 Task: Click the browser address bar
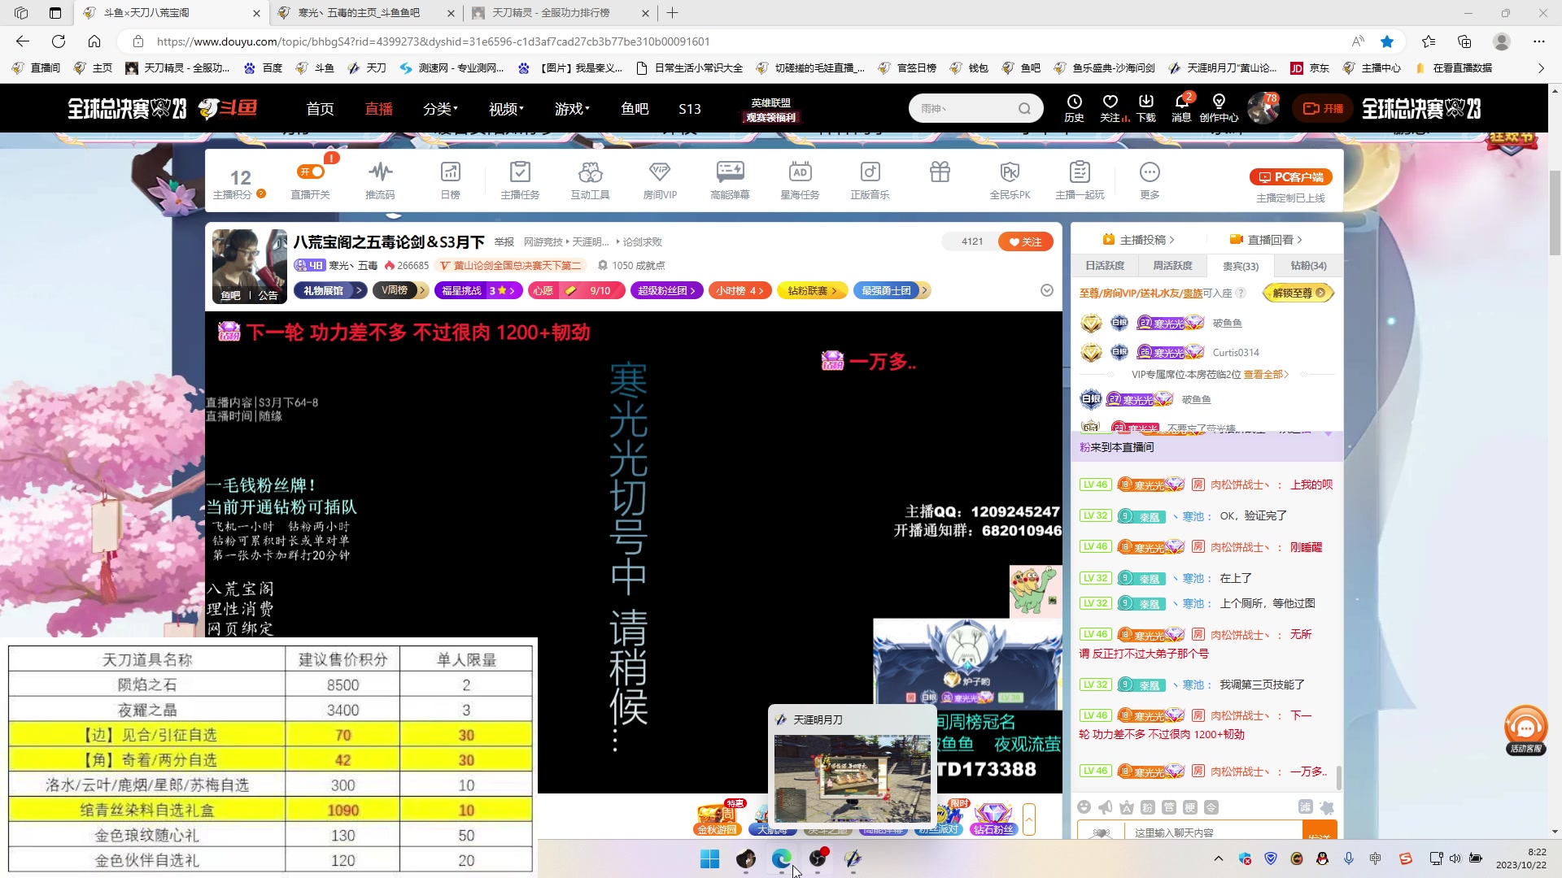click(732, 41)
